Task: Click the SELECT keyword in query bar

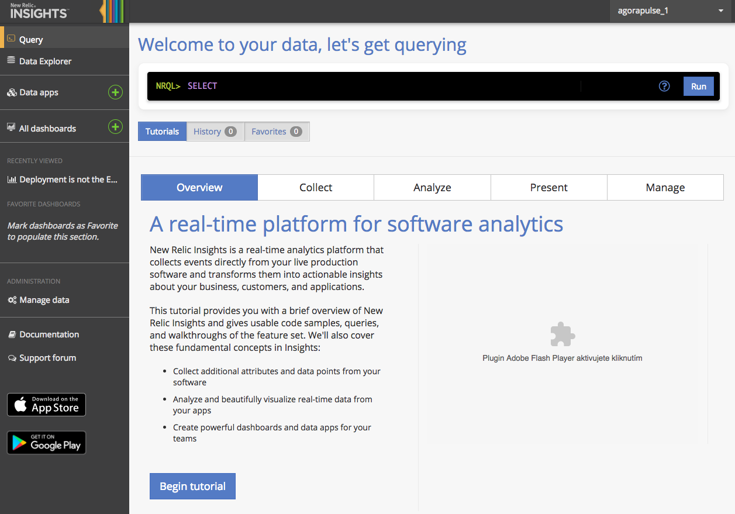Action: [x=202, y=86]
